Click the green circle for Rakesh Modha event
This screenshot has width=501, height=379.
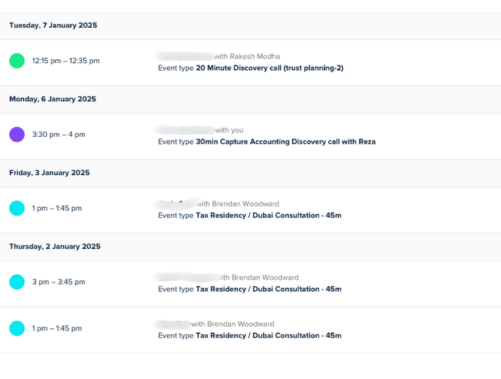(x=17, y=61)
